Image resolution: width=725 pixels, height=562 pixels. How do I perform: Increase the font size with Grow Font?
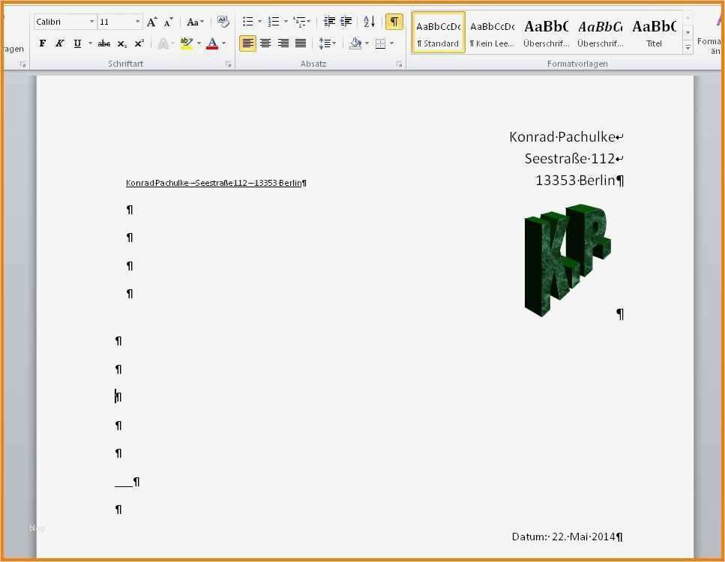(x=151, y=21)
